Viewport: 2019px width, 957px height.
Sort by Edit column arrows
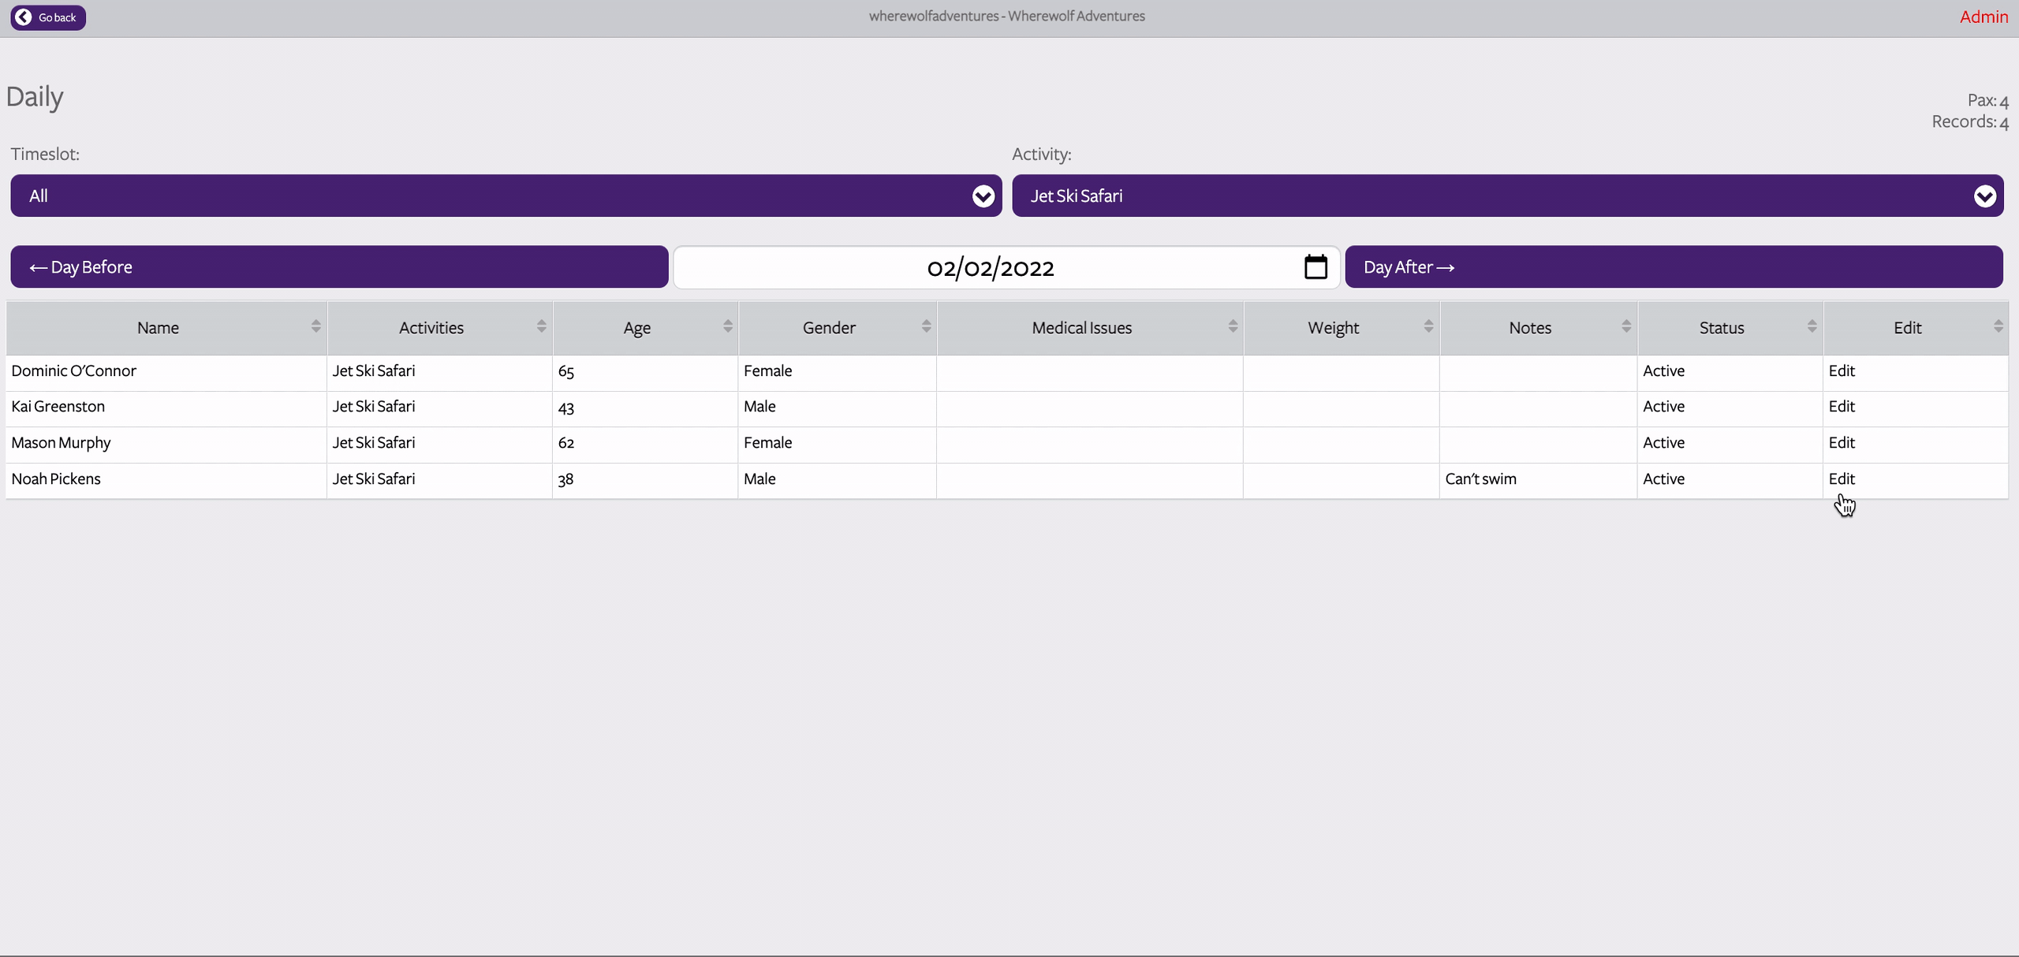(1998, 326)
